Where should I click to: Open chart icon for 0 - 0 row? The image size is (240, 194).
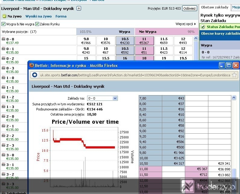pos(3,39)
